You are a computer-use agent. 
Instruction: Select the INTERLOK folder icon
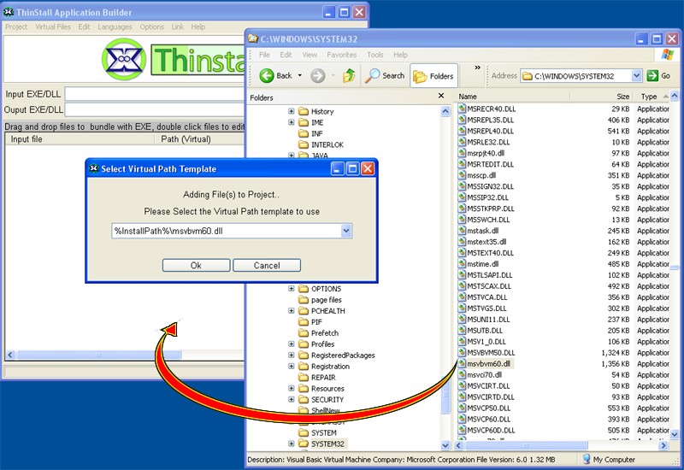coord(304,144)
